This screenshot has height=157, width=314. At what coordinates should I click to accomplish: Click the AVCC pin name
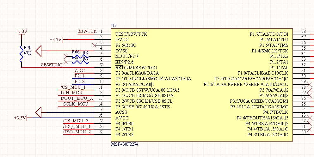[x=122, y=118]
